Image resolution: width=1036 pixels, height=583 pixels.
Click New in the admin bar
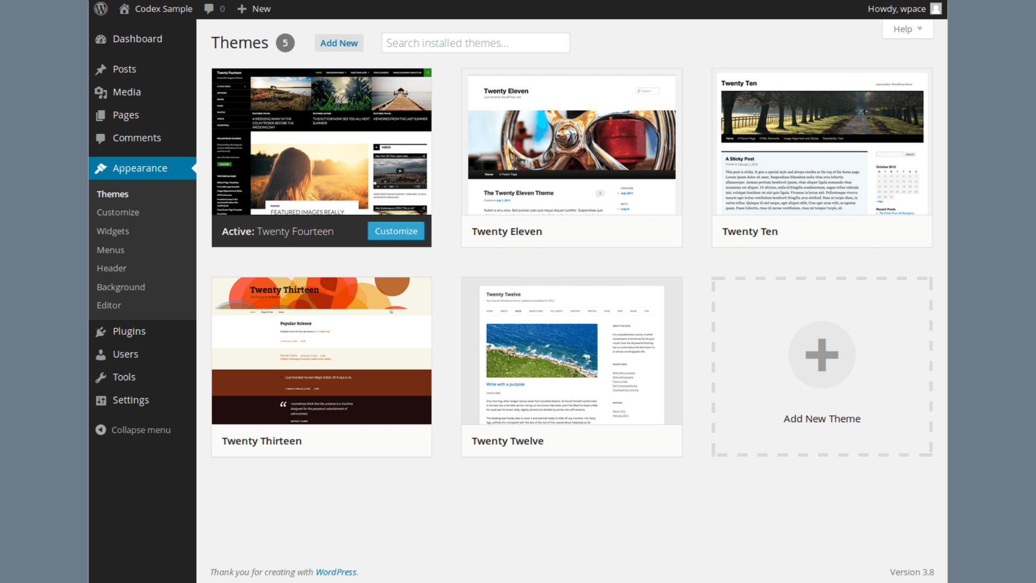(261, 9)
